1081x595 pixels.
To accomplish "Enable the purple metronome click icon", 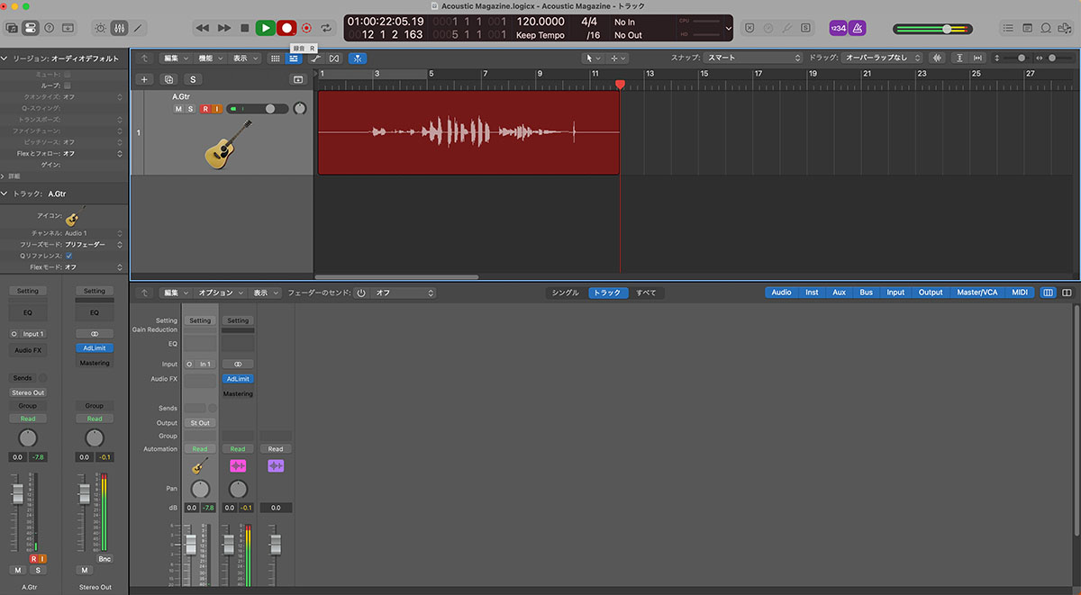I will tap(858, 28).
